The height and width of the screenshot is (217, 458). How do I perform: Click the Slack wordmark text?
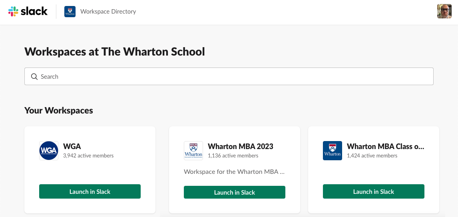(x=34, y=12)
